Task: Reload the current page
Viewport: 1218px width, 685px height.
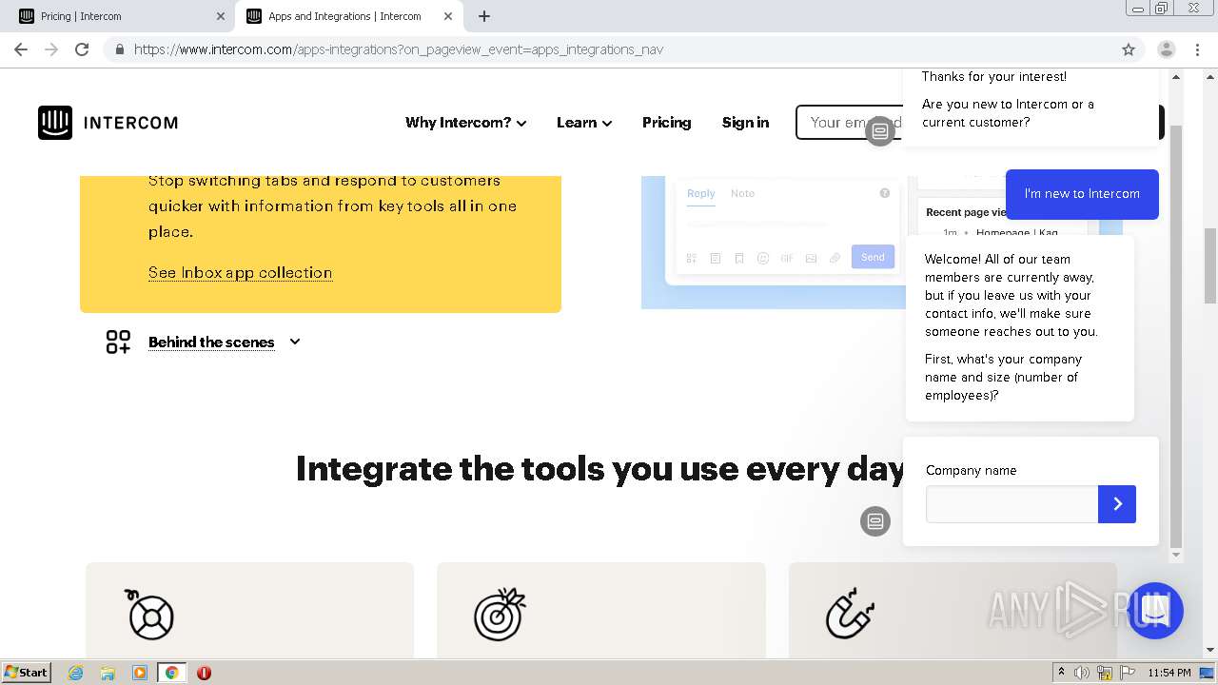Action: [x=82, y=49]
